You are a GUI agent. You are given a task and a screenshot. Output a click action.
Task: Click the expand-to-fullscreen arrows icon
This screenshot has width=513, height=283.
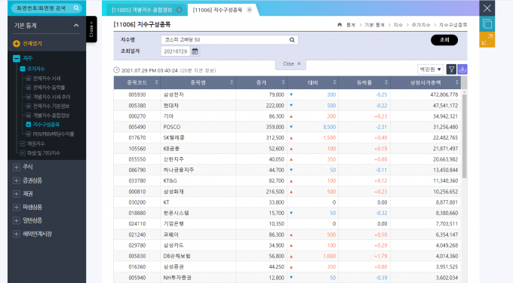coord(487,39)
